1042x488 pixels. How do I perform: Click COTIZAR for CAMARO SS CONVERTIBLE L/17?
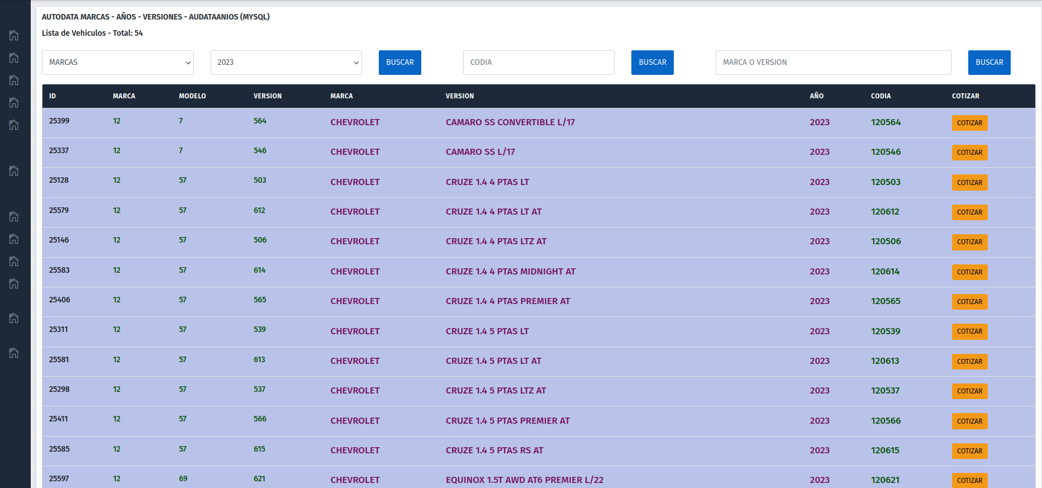pyautogui.click(x=969, y=123)
